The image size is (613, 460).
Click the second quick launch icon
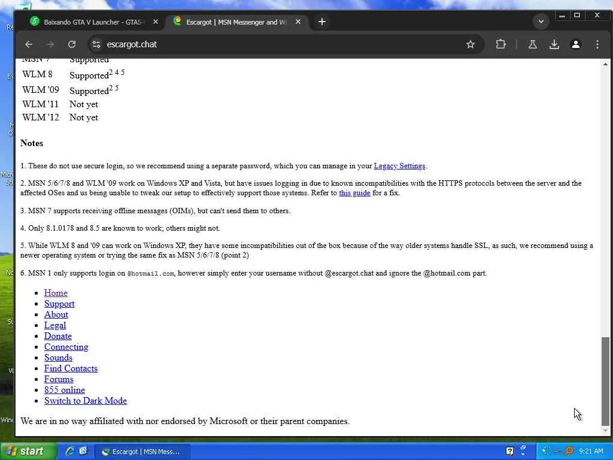(x=83, y=451)
